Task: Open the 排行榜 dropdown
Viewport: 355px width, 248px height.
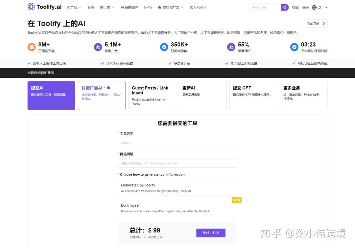Action: [107, 7]
